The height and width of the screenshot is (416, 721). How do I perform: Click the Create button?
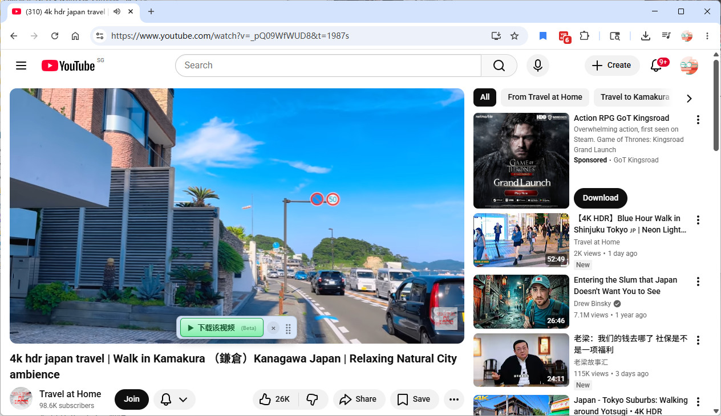[x=611, y=66]
